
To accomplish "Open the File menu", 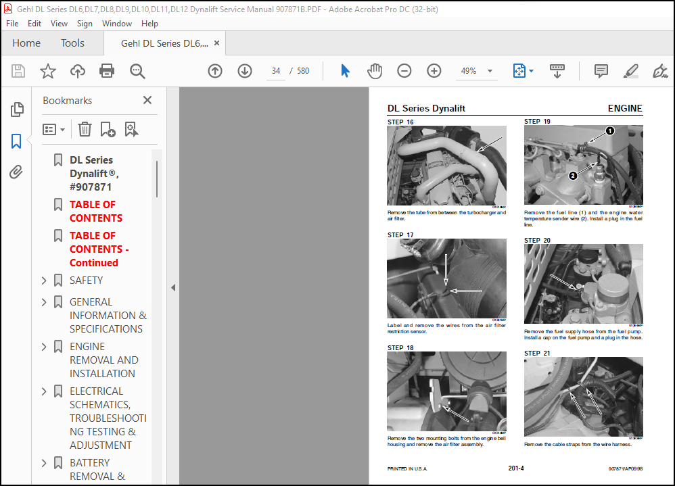I will 12,24.
